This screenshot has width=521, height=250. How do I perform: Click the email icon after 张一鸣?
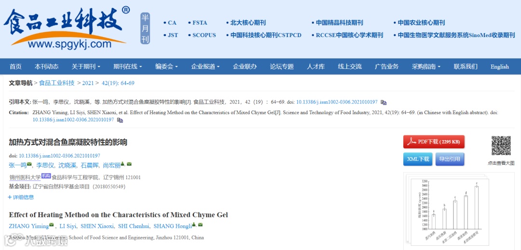point(29,164)
